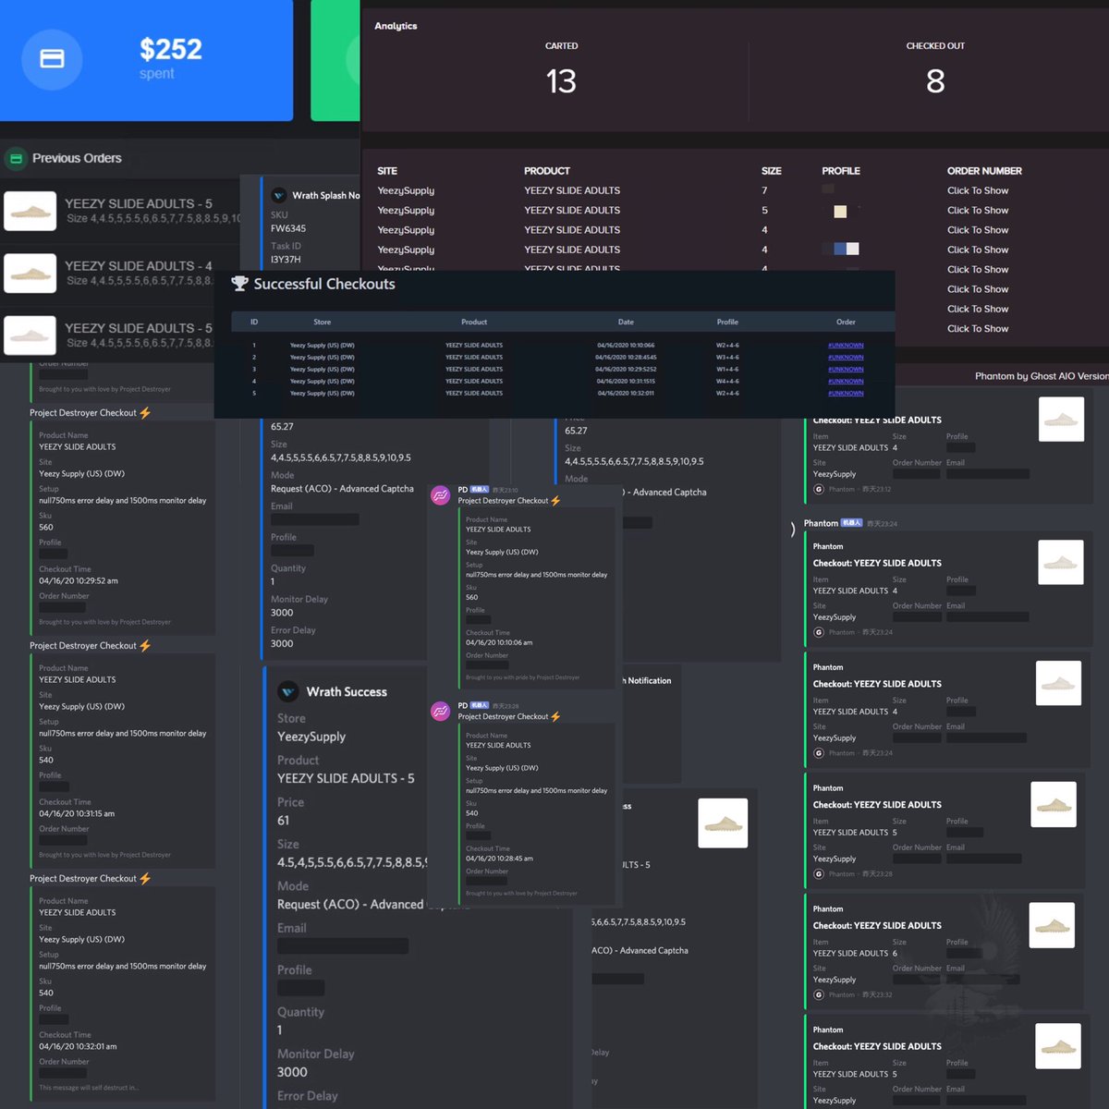Screen dimensions: 1109x1109
Task: Select SKU value FW6345 in Wrath Splash card
Action: click(x=288, y=228)
